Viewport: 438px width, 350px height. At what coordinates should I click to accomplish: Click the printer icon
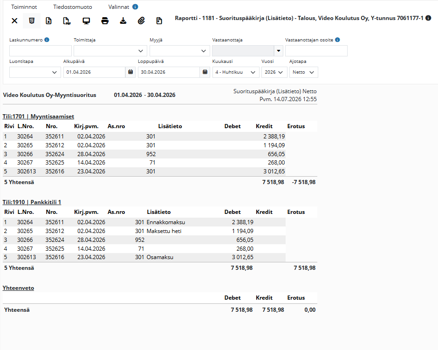point(105,21)
